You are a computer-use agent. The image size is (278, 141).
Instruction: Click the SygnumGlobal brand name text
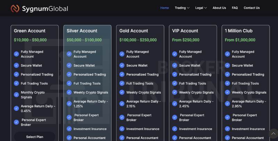[x=45, y=9]
